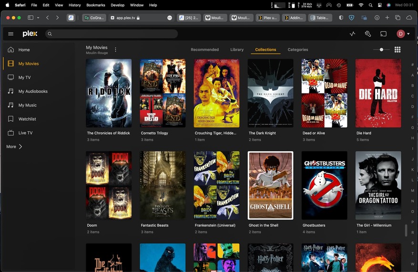The image size is (418, 272).
Task: Open The Girl - Millennium title link
Action: tap(374, 225)
